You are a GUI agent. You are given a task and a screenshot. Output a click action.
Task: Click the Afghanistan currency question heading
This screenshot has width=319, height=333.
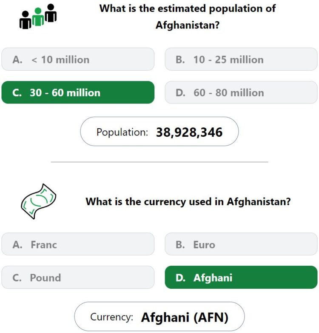188,201
